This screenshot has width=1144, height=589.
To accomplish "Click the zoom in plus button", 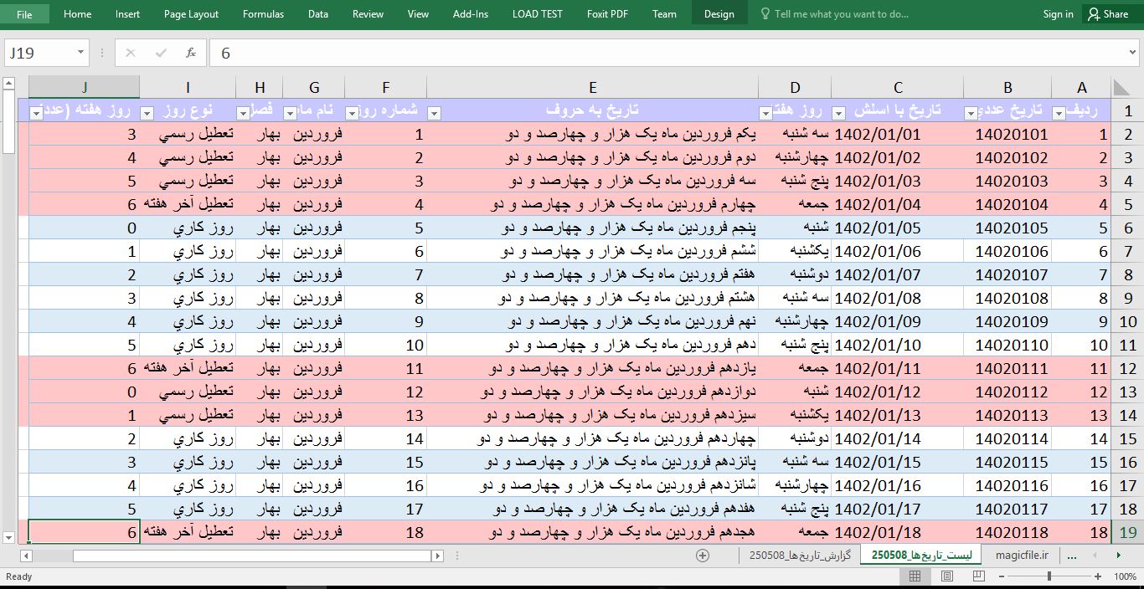I will point(1098,576).
